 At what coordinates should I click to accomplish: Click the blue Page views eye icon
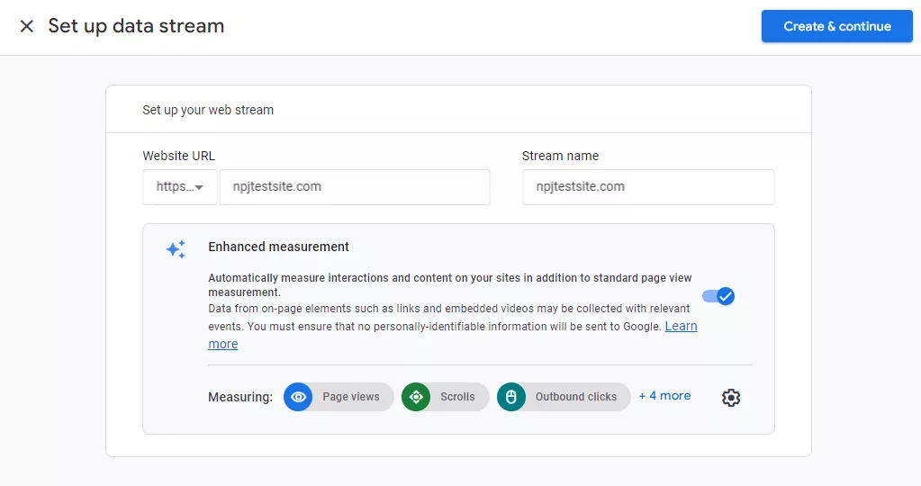[x=298, y=397]
